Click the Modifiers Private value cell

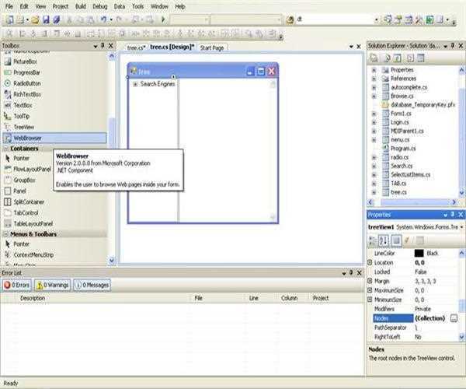[436, 309]
